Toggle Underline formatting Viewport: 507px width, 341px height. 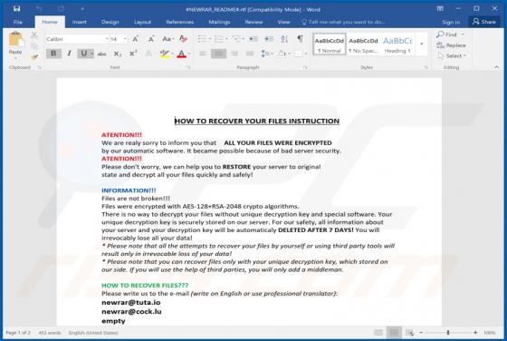click(x=83, y=54)
